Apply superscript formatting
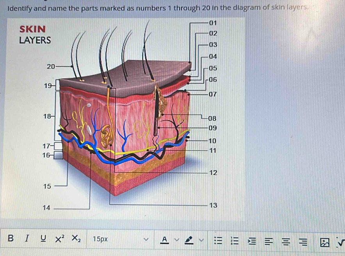The width and height of the screenshot is (345, 256). 60,238
